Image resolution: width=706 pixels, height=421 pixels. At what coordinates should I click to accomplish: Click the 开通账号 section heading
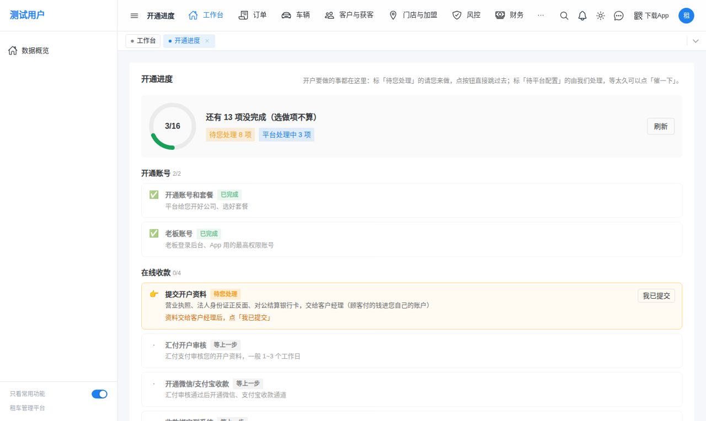156,174
